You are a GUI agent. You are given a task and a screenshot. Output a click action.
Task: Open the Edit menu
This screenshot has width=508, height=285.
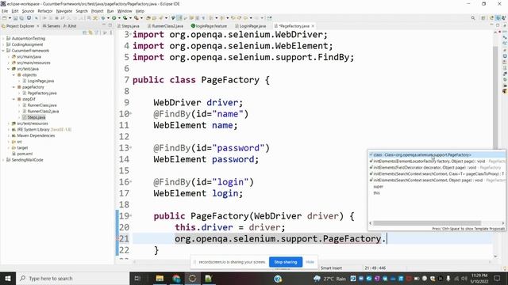pos(15,11)
